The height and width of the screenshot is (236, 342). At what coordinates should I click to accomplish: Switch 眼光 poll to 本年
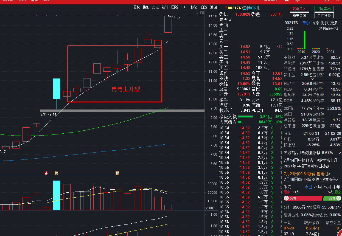point(337,187)
